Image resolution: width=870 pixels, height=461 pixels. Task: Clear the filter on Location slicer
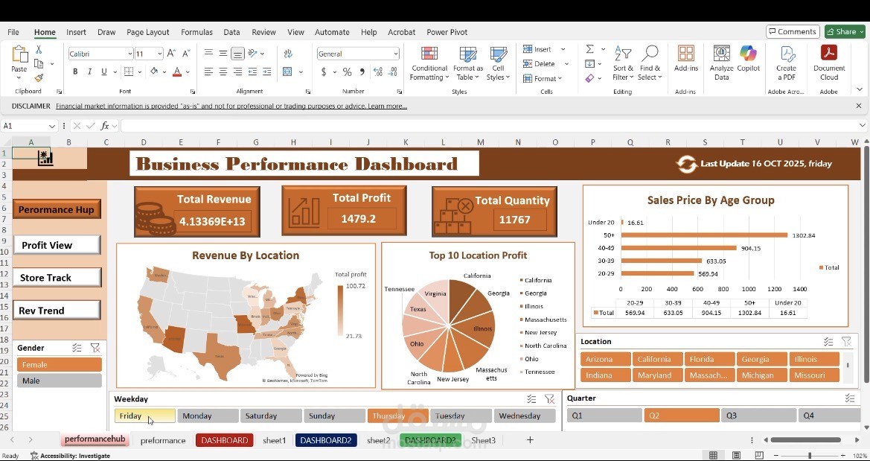(847, 342)
